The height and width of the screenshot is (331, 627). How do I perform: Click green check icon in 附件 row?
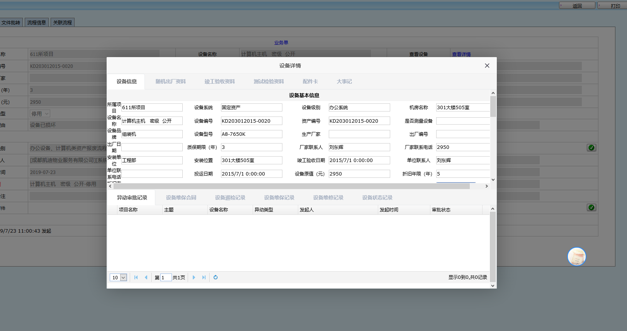coord(591,208)
